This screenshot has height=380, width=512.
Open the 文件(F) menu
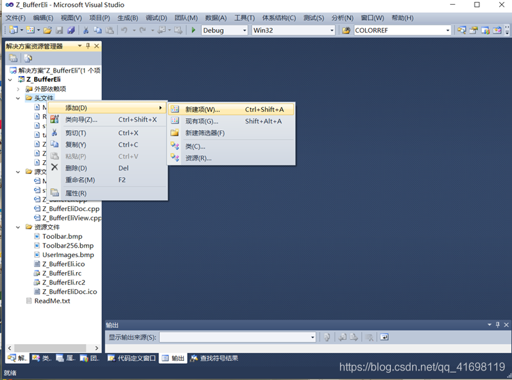point(16,18)
